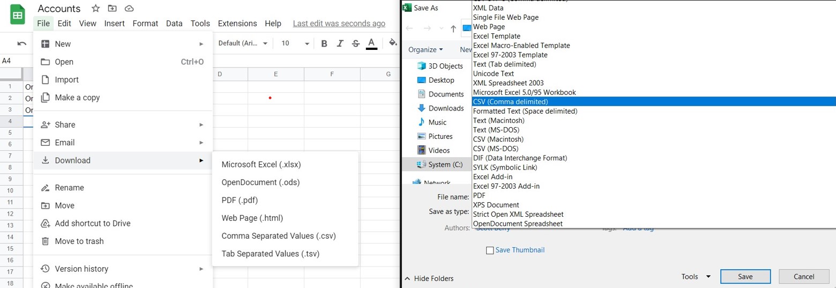The width and height of the screenshot is (836, 288).
Task: Click the Save button in Save As
Action: [x=745, y=277]
